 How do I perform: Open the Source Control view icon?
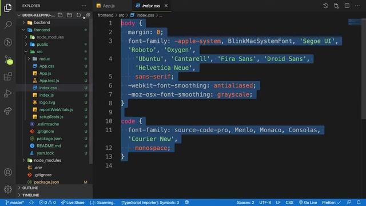(9, 60)
